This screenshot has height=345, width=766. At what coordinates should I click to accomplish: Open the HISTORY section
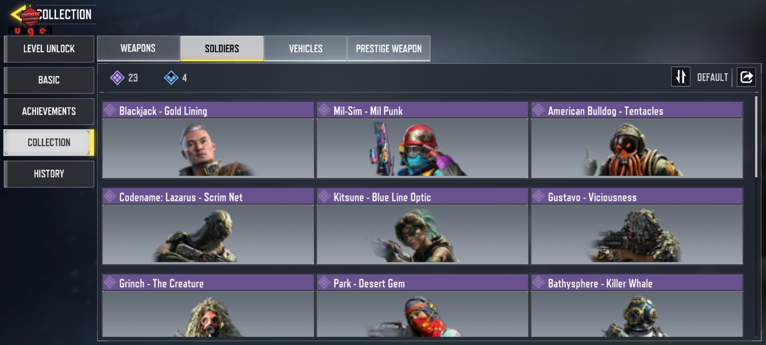click(49, 174)
